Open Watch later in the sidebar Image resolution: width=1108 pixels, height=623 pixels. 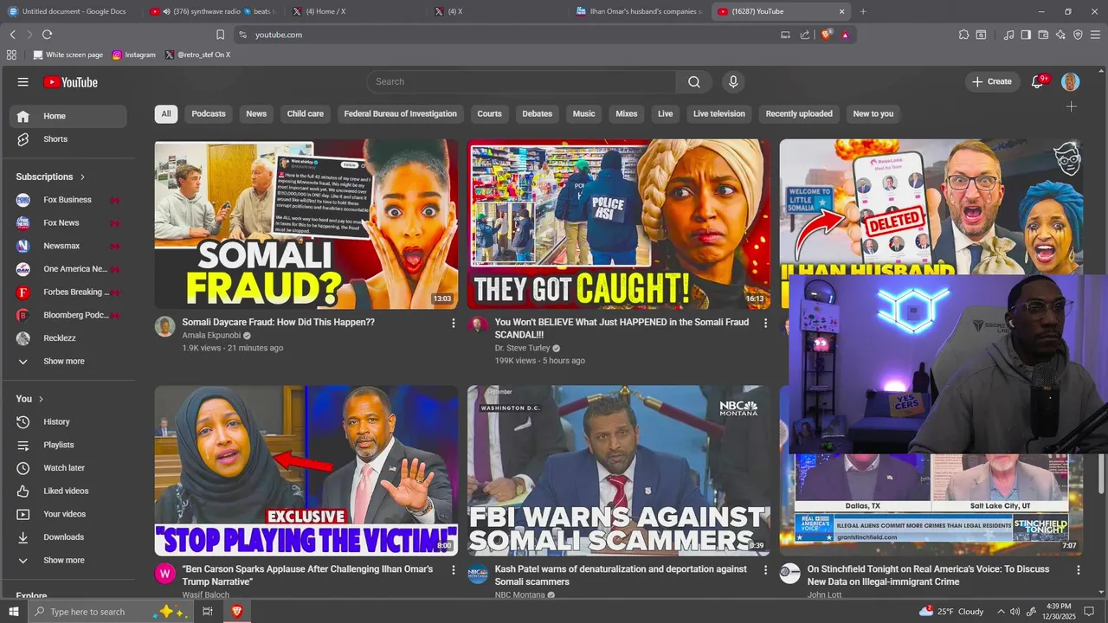[x=68, y=468]
